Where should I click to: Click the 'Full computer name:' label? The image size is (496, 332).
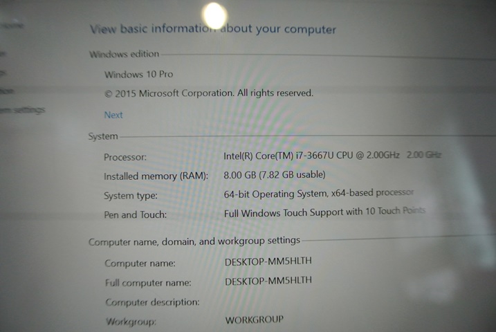(x=148, y=283)
